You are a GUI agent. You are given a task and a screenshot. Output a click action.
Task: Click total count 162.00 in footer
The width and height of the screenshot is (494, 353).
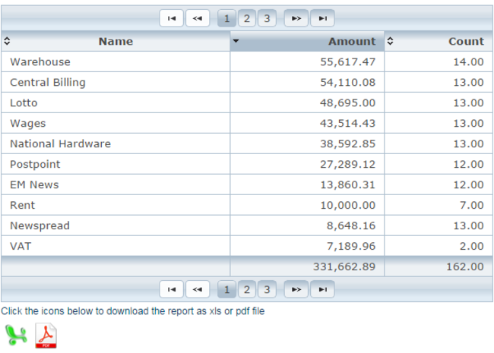(465, 266)
